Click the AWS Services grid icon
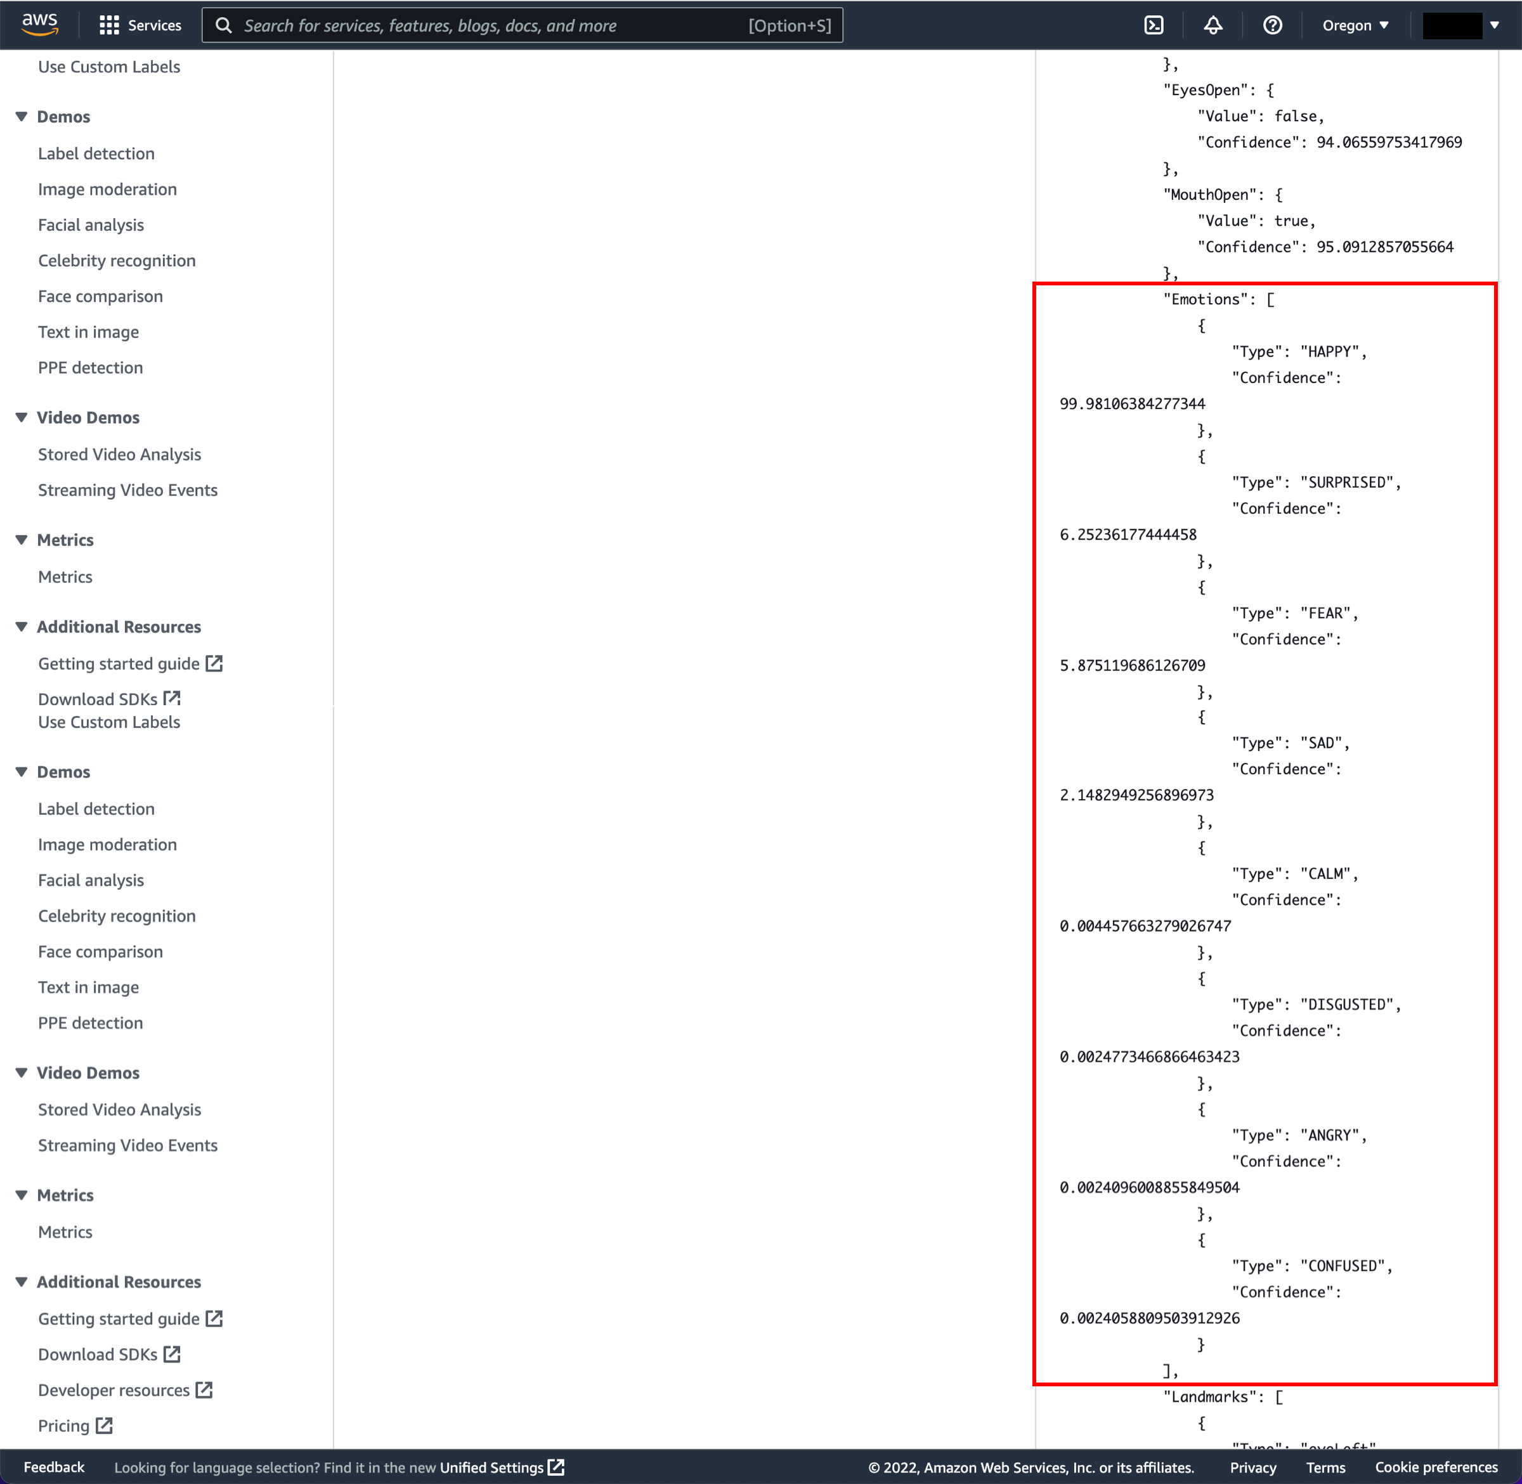The height and width of the screenshot is (1484, 1522). click(x=108, y=25)
